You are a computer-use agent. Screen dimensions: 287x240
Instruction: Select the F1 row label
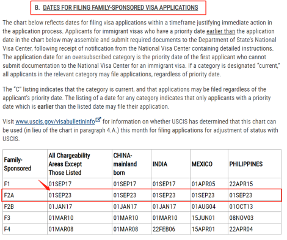point(7,184)
